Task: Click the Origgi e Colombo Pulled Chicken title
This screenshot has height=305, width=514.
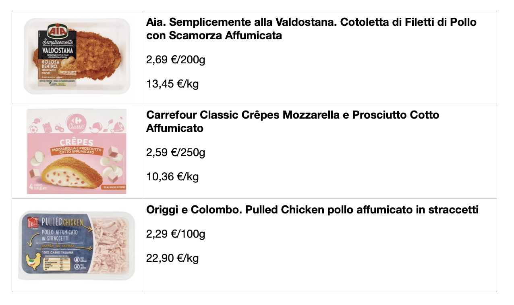Action: [312, 210]
